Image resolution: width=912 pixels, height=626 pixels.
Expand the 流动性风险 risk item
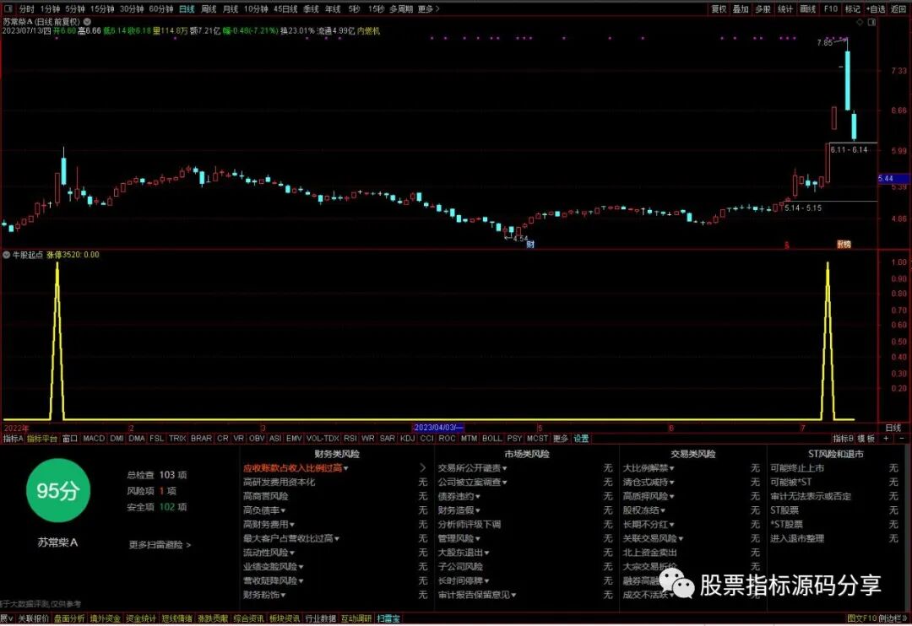[269, 553]
